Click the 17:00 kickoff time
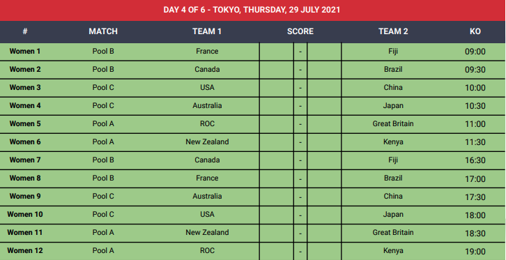506x260 pixels. [x=475, y=178]
